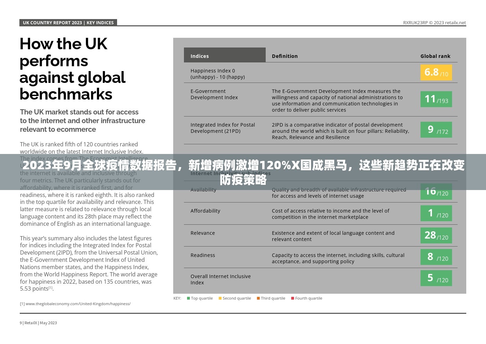Select the yellow 6.8/10 Happiness rank badge
The height and width of the screenshot is (344, 486).
click(436, 72)
